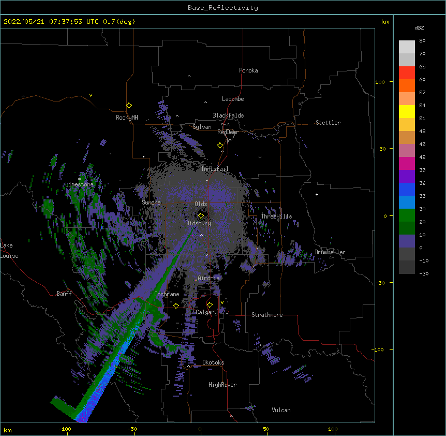This screenshot has height=436, width=446.
Task: Select the yellow radar site marker above Didsbury
Action: coord(201,216)
